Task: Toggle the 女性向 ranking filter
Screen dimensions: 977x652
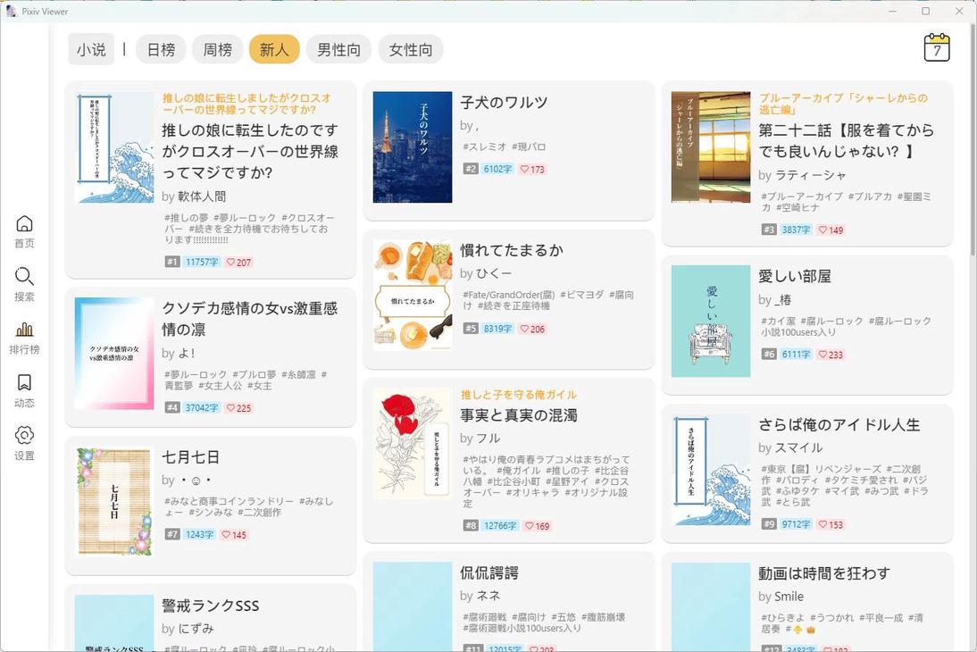Action: click(411, 50)
